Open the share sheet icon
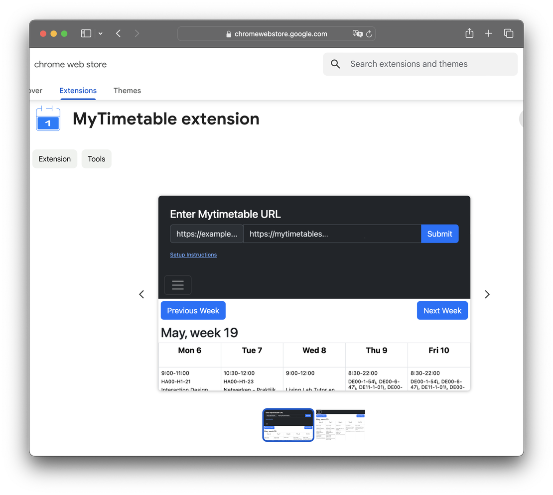 point(469,33)
